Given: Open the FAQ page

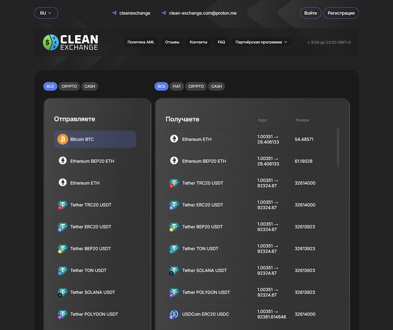Looking at the screenshot, I should click(x=221, y=42).
